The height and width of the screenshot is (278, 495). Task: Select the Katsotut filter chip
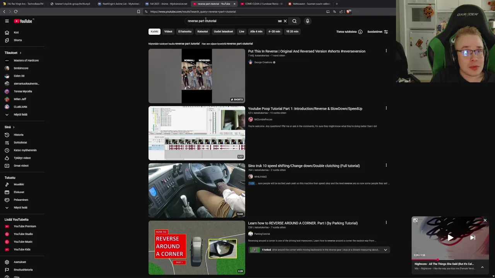203,31
